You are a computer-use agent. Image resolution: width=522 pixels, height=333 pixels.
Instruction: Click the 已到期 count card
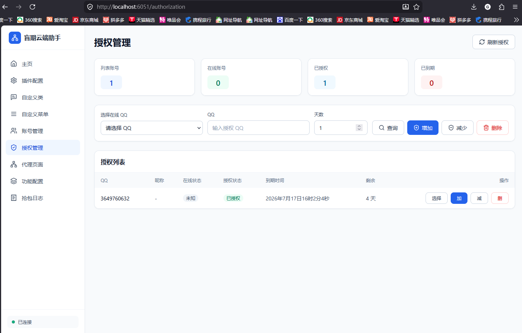tap(465, 77)
